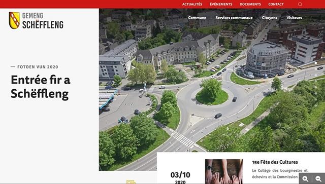Viewport: 325px width, 184px height.
Task: Expand the Commune navigation menu
Action: click(197, 18)
